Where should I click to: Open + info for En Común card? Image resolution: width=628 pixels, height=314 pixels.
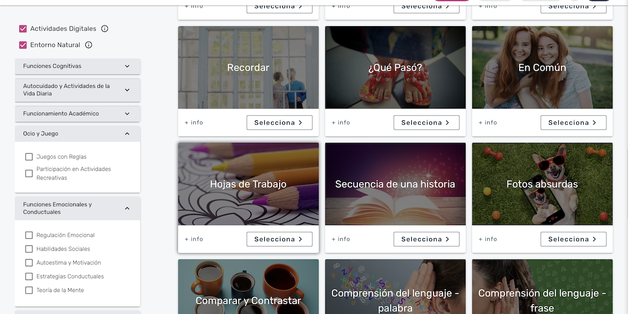click(x=488, y=122)
